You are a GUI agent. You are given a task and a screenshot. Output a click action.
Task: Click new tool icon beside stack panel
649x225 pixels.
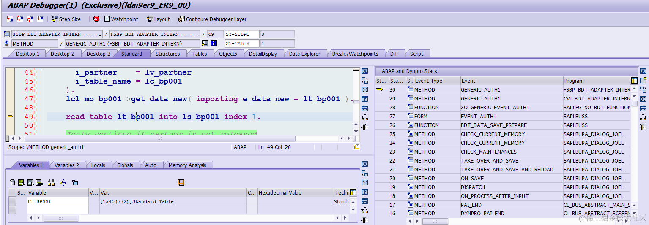643,80
